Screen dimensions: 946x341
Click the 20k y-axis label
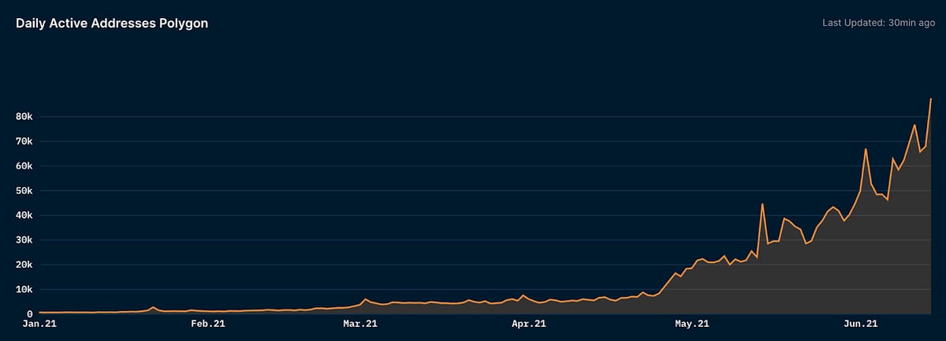[x=24, y=265]
